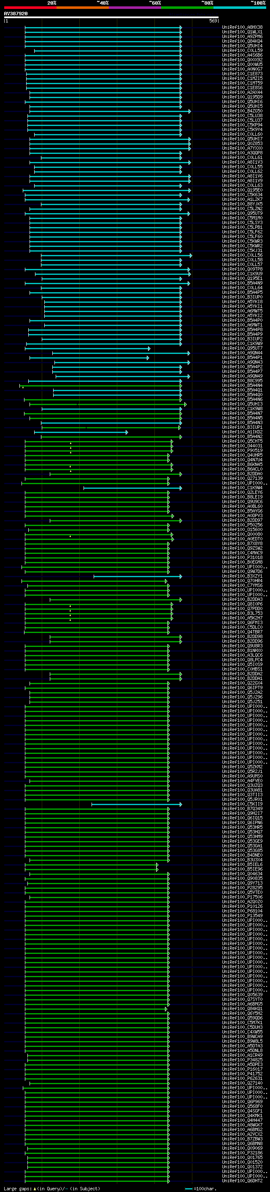Select hit label UniRef100_C1K9W8
The width and height of the screenshot is (270, 1192).
tap(242, 408)
